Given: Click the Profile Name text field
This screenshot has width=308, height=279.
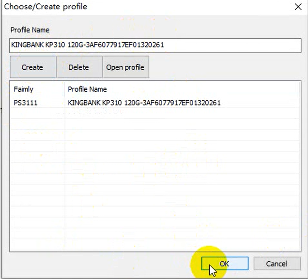Looking at the screenshot, I should (x=155, y=45).
